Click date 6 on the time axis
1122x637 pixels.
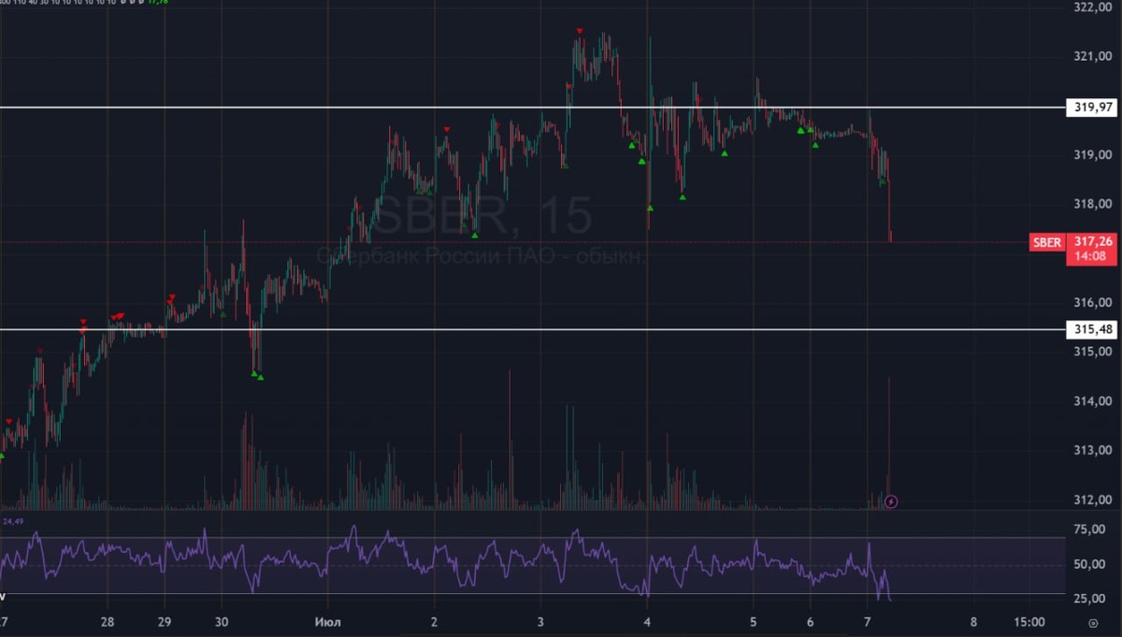(x=810, y=622)
